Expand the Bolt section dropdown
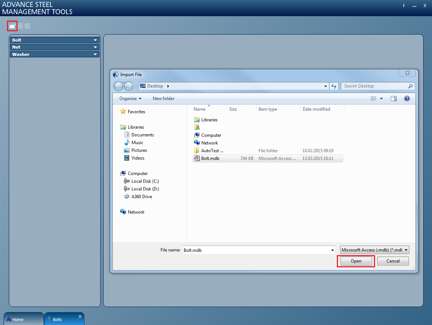The image size is (432, 325). click(x=96, y=40)
